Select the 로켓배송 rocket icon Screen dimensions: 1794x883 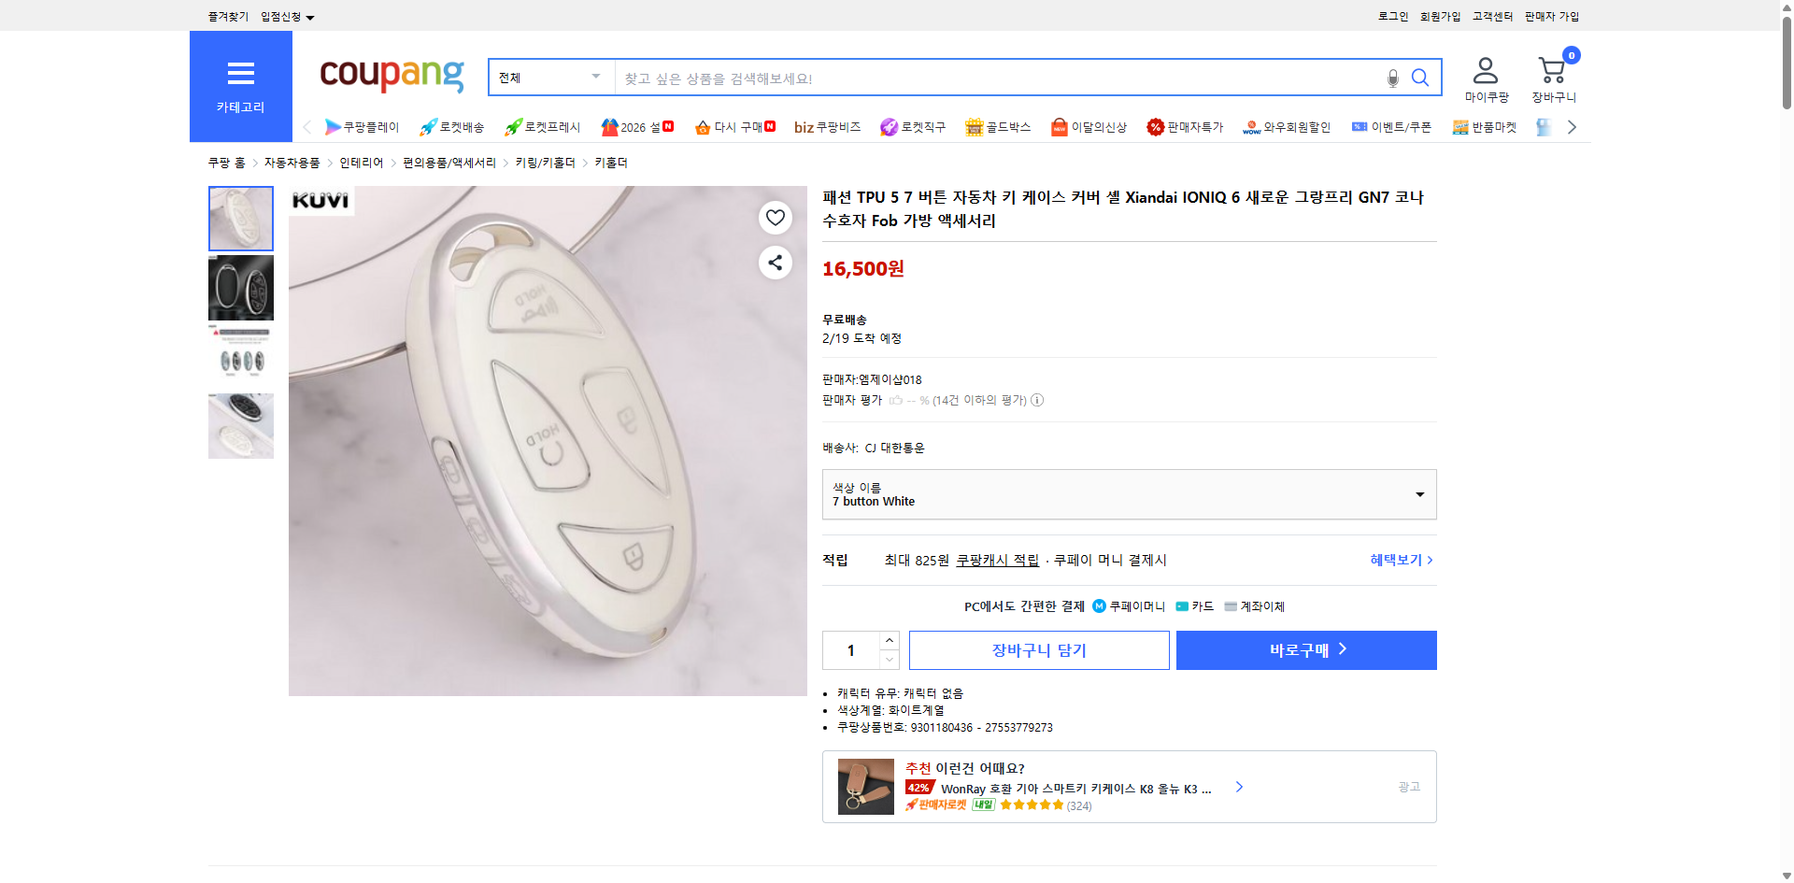point(428,126)
